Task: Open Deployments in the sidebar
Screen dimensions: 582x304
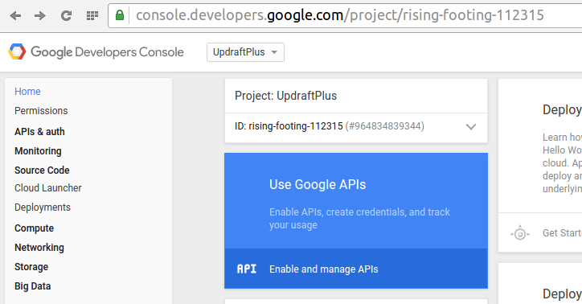Action: (43, 207)
